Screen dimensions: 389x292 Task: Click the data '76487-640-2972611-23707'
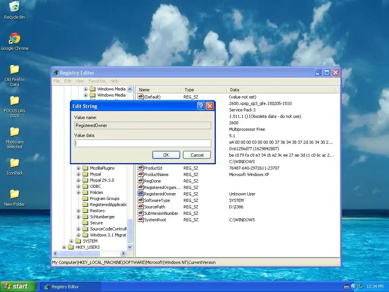coord(254,168)
